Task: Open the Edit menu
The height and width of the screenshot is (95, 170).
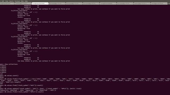Action: pyautogui.click(x=3, y=1)
